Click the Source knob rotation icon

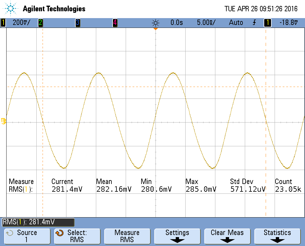pos(9,233)
